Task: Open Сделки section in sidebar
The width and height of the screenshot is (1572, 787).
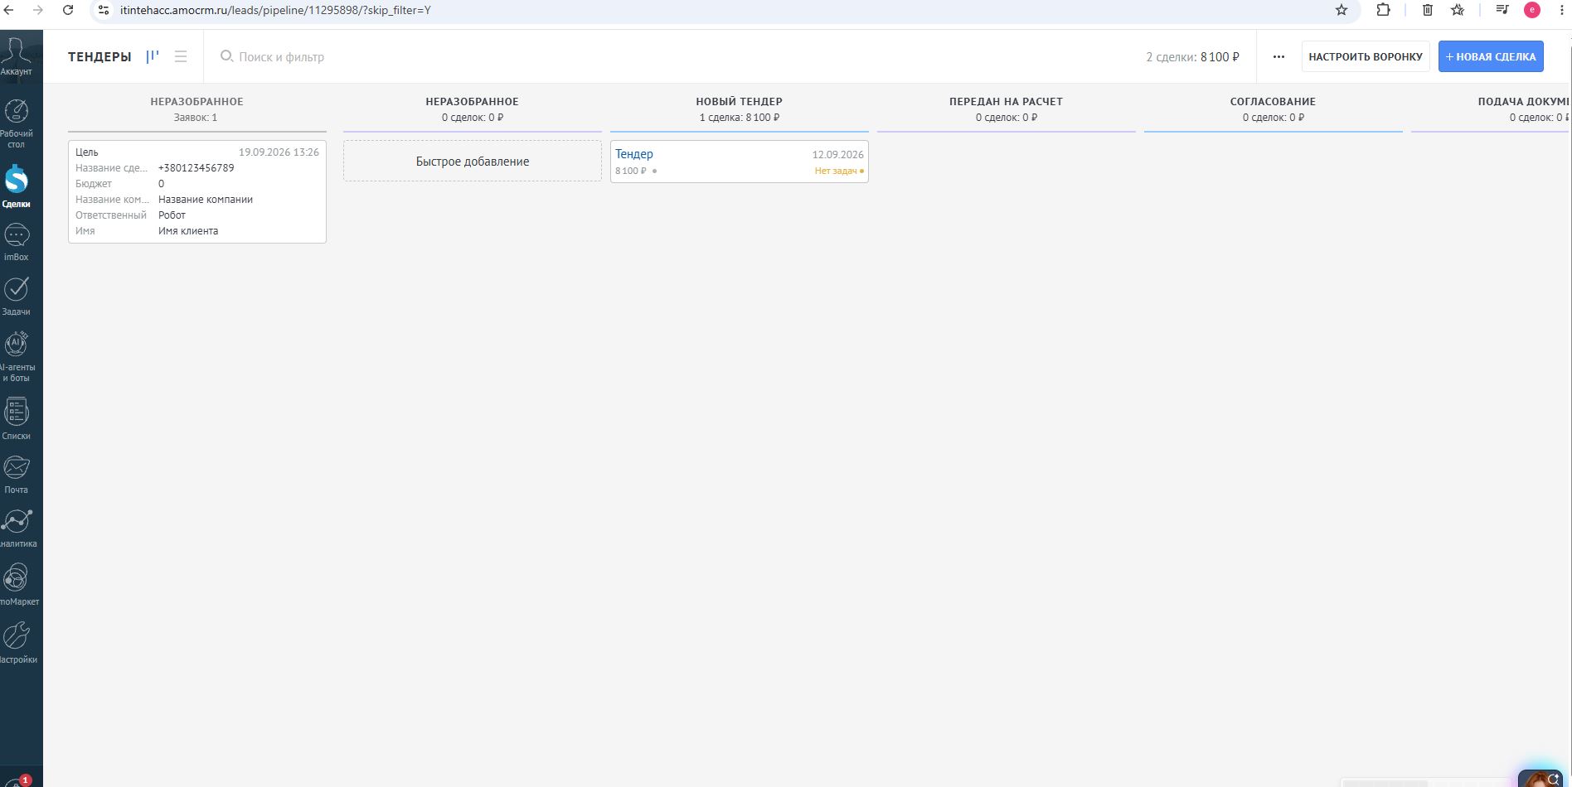Action: (x=17, y=187)
